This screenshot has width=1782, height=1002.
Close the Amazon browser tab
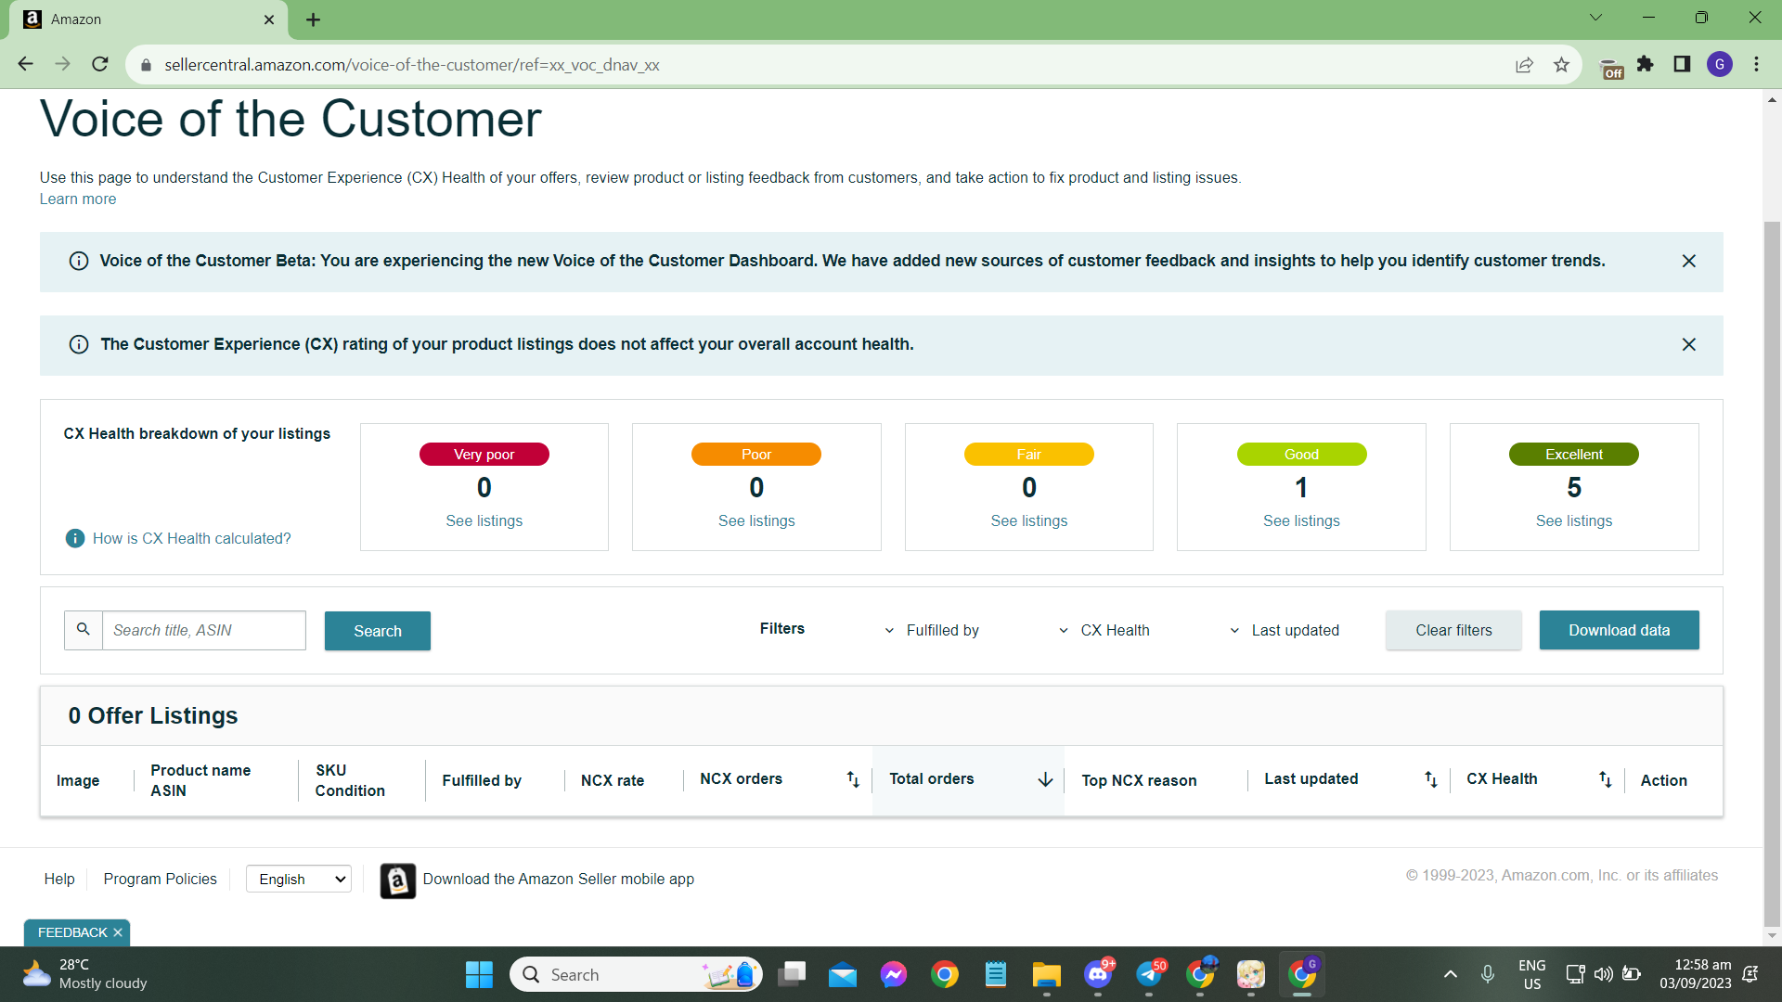[x=269, y=19]
